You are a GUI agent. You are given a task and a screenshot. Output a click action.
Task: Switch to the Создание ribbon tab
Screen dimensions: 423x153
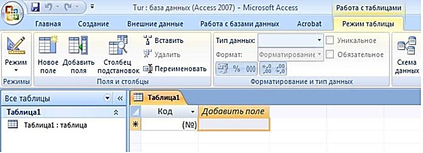(93, 24)
